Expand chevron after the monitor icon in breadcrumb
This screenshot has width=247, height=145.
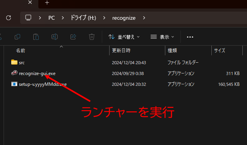point(40,18)
